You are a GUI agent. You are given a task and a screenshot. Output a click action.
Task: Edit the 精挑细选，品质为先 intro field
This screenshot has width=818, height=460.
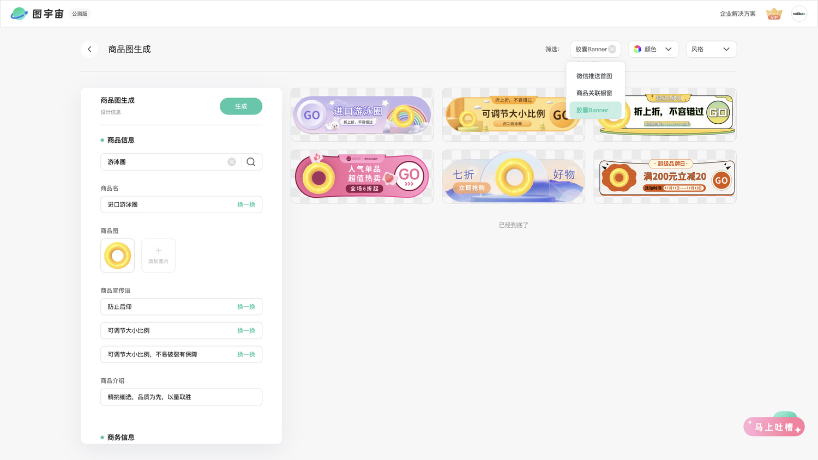(182, 397)
